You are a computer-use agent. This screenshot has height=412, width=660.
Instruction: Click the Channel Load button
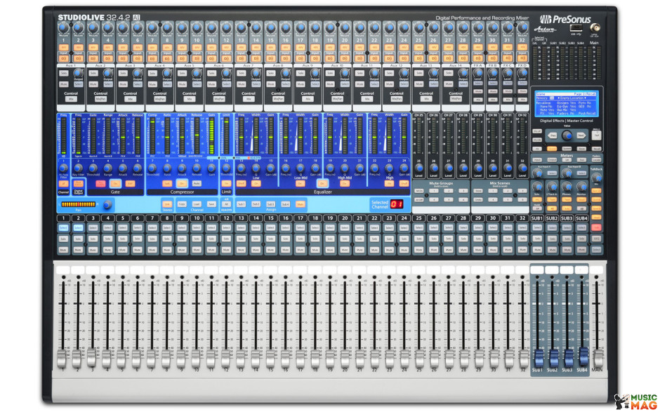tap(197, 204)
